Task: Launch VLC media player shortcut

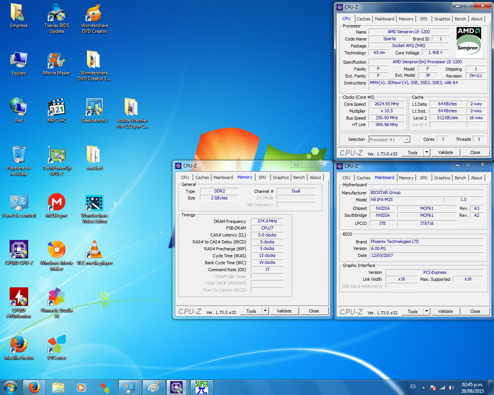Action: 95,253
